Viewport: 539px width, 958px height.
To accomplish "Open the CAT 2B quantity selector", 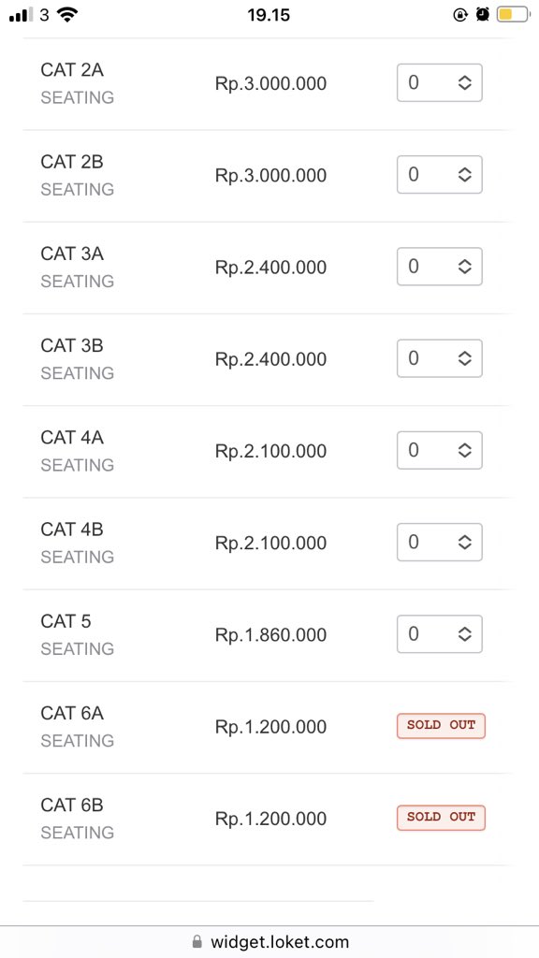I will [440, 175].
